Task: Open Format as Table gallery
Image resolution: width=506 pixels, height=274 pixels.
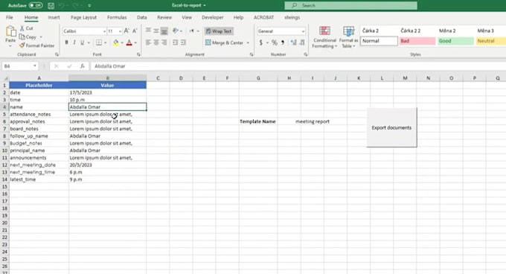Action: click(348, 37)
